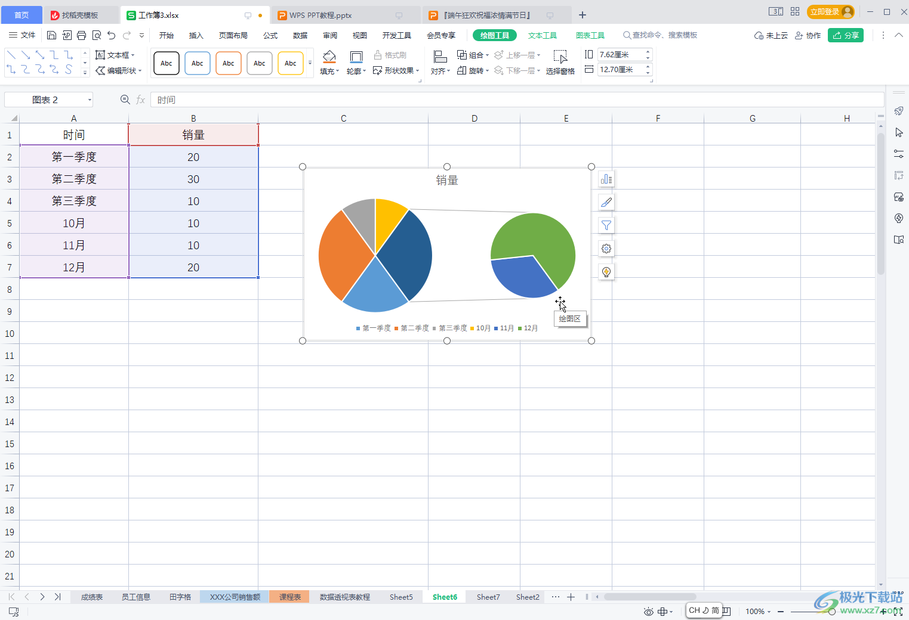
Task: Click the fx insert function icon
Action: pos(141,100)
